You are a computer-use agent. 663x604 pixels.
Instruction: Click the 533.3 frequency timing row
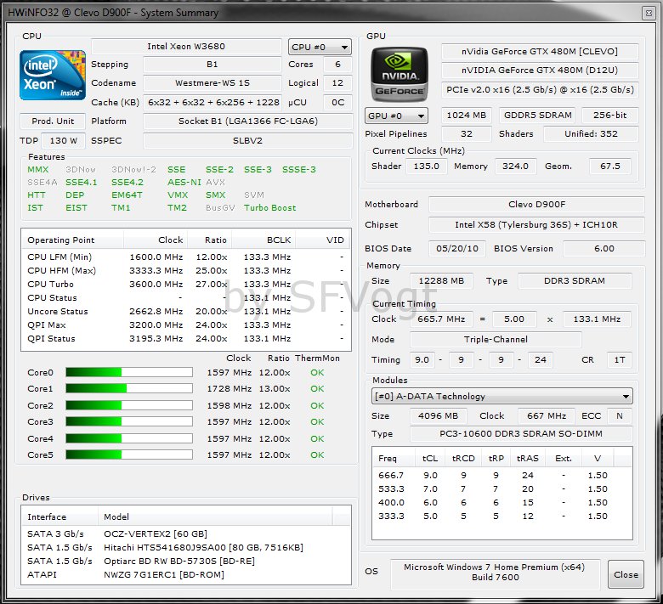[502, 488]
